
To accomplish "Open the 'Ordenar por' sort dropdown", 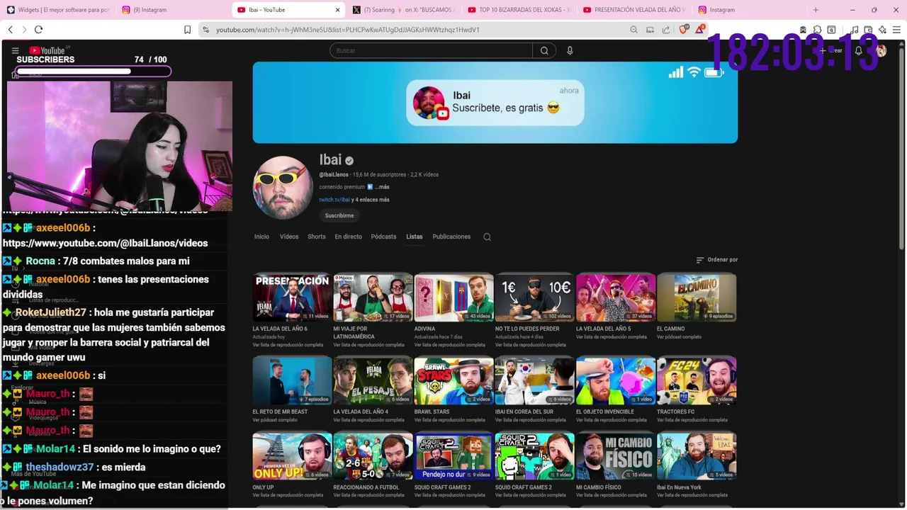I will coord(717,260).
